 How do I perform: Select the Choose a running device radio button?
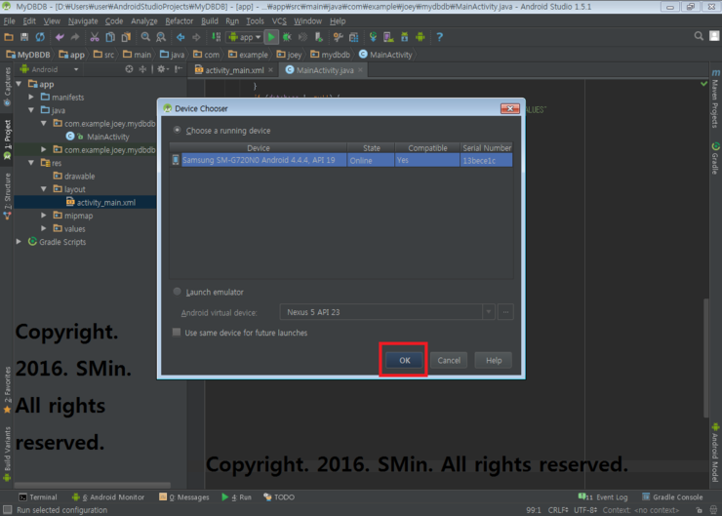click(x=177, y=131)
